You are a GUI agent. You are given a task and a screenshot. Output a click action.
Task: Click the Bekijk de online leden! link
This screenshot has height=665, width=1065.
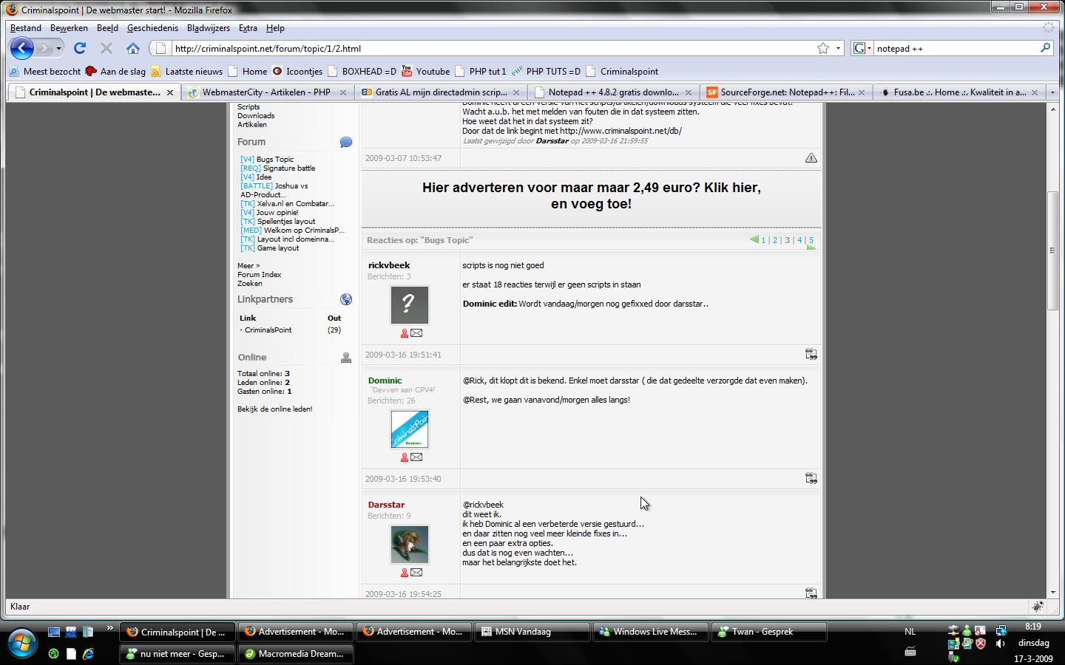(x=274, y=409)
